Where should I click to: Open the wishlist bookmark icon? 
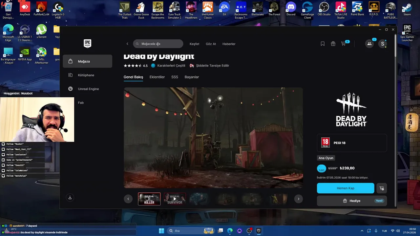[x=323, y=44]
